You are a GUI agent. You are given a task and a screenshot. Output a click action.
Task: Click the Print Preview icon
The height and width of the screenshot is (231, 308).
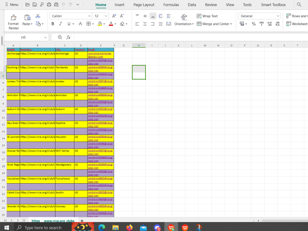[x=56, y=5]
